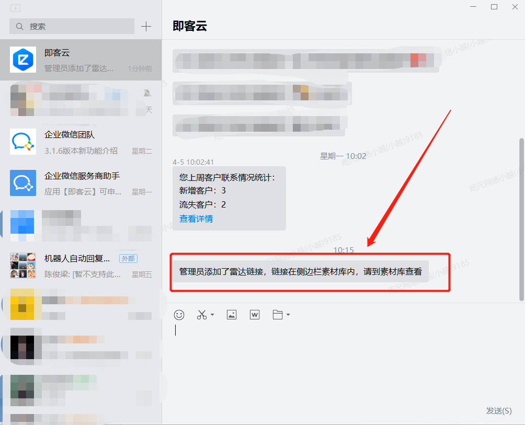Expand the screenshot options arrow
This screenshot has width=525, height=425.
212,315
